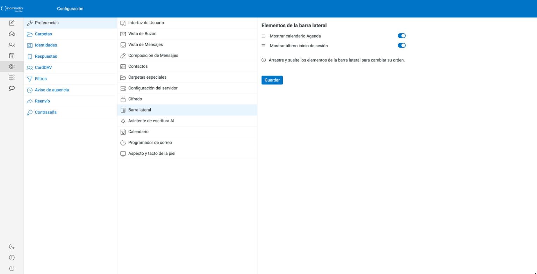Select Calendario preferences
The height and width of the screenshot is (274, 537).
click(187, 131)
